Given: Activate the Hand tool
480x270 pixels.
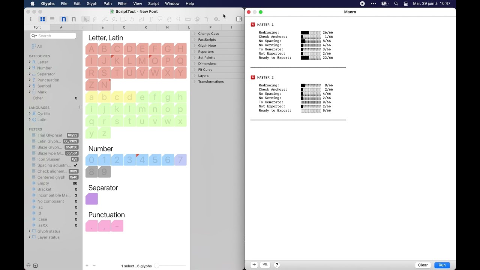Looking at the screenshot, I should click(169, 19).
